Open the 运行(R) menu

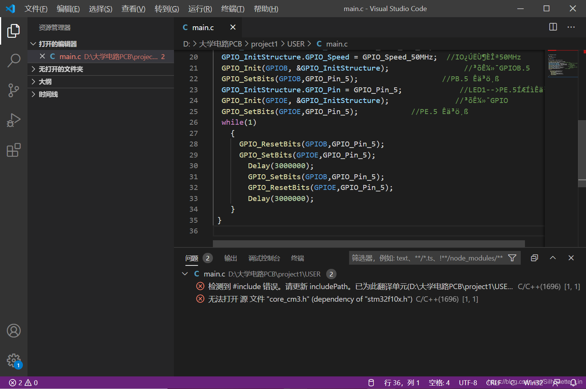[x=200, y=8]
